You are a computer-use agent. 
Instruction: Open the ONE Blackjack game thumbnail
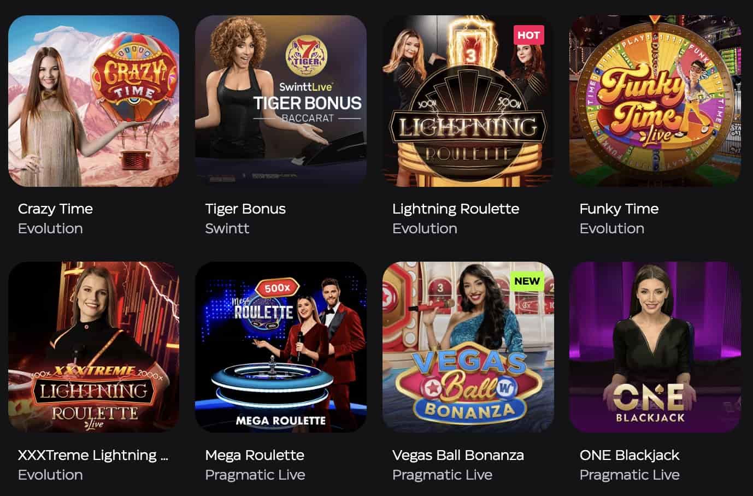point(655,347)
